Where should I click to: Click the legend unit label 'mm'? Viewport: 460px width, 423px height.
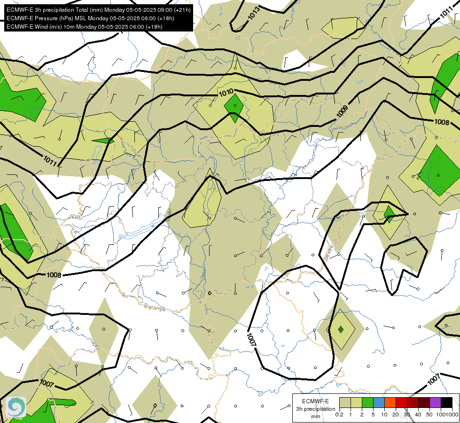316,416
